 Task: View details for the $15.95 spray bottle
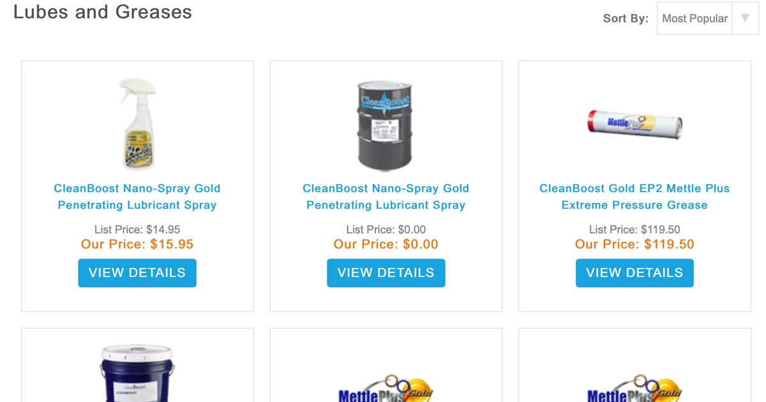pos(137,273)
